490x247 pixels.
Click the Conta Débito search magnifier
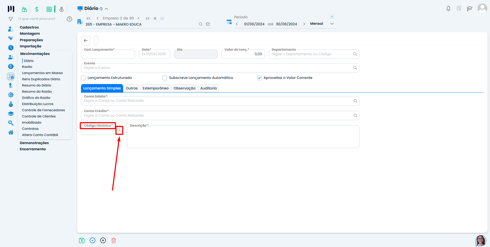(x=355, y=101)
